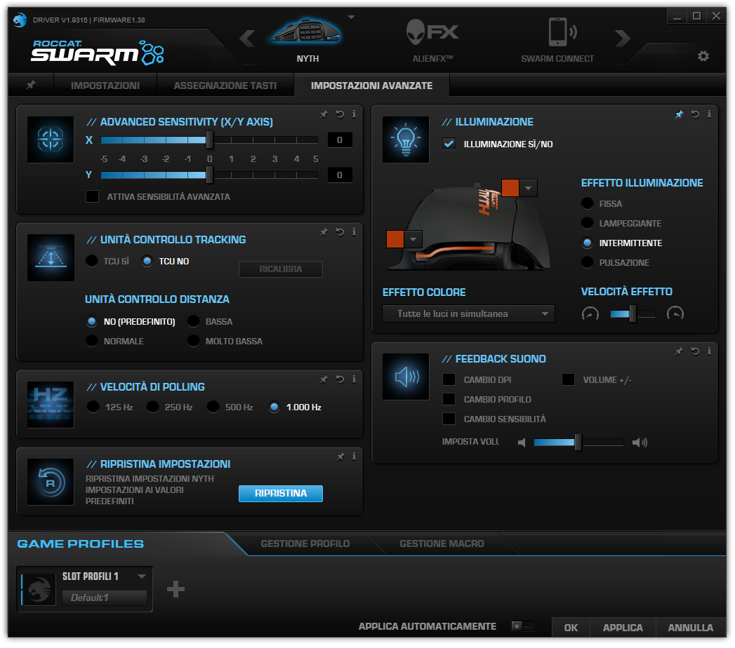This screenshot has width=735, height=648.
Task: Set polling rate to 500 Hz
Action: point(213,407)
